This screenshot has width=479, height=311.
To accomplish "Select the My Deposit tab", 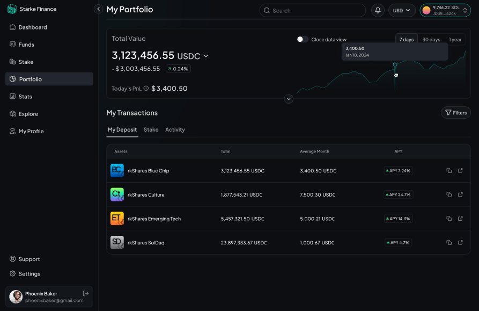I will coord(122,129).
